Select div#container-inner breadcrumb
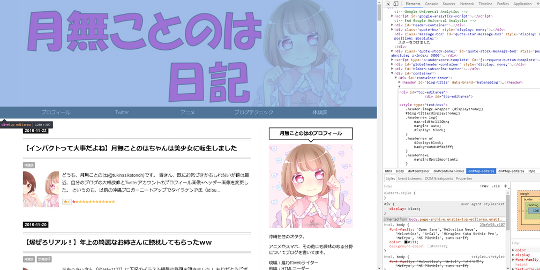The height and width of the screenshot is (270, 540). [x=449, y=171]
